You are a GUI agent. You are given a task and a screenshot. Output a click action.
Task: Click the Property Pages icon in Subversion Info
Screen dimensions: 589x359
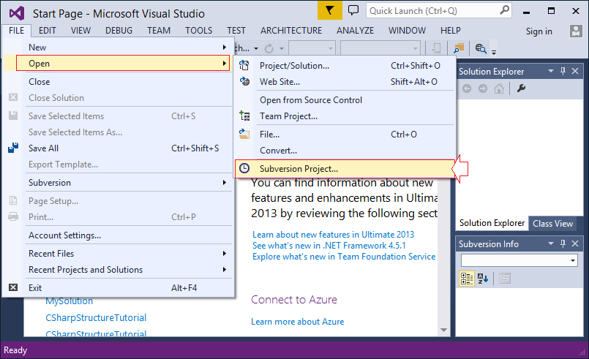(504, 279)
